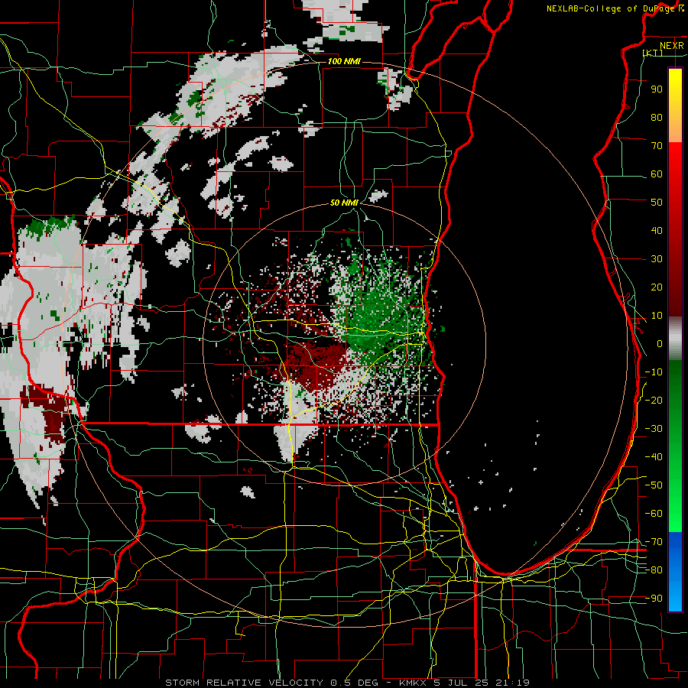Click the Storm Relative Velocity caption at bottom
The image size is (688, 688).
click(x=347, y=683)
